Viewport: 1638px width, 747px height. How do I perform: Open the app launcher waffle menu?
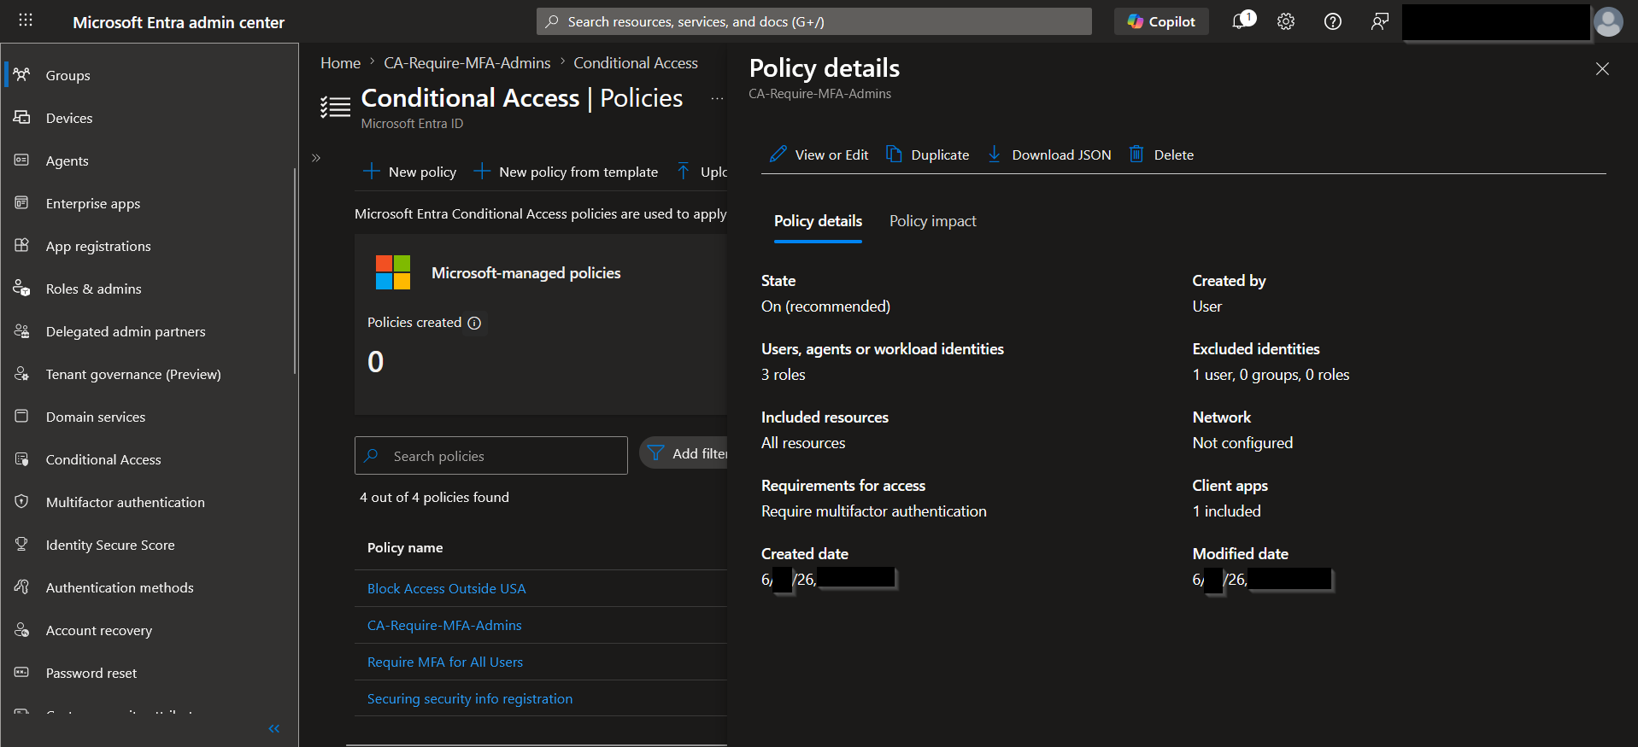click(x=26, y=20)
